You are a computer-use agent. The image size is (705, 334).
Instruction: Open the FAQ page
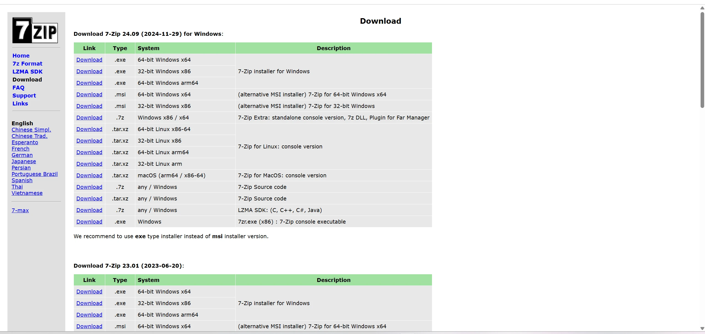pos(18,88)
